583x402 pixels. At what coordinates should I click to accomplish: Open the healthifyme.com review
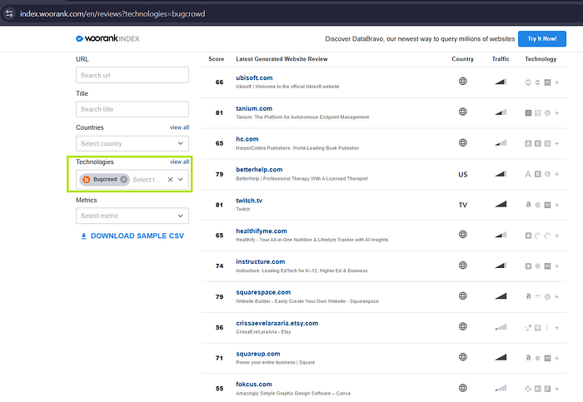[262, 231]
